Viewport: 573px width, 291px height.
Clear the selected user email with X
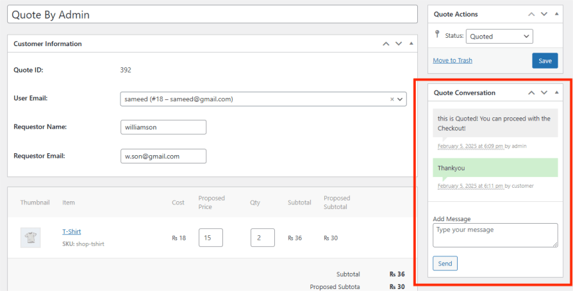tap(392, 99)
